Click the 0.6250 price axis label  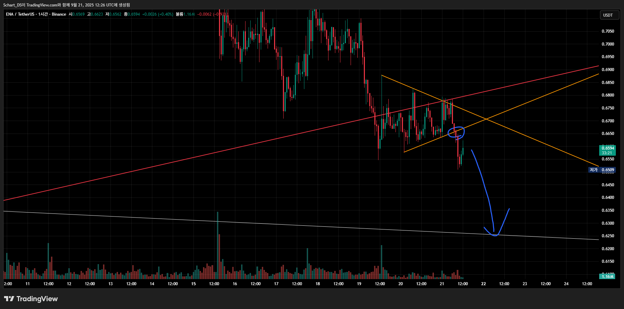pyautogui.click(x=608, y=236)
